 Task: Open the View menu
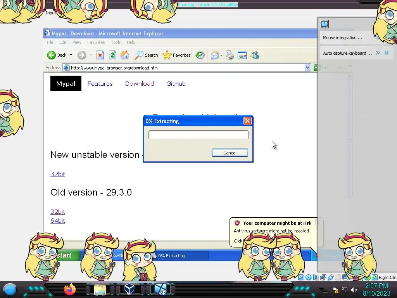coord(77,42)
